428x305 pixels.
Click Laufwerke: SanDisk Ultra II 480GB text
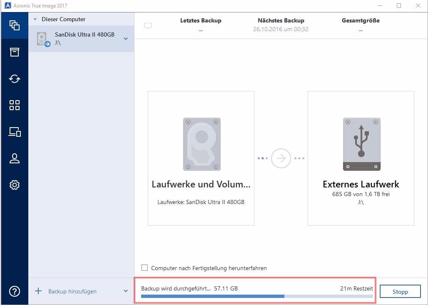201,202
